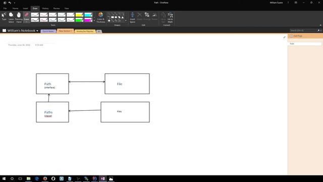Screen dimensions: 323x182
Task: Select the parallelogram shape
Action: [119, 17]
